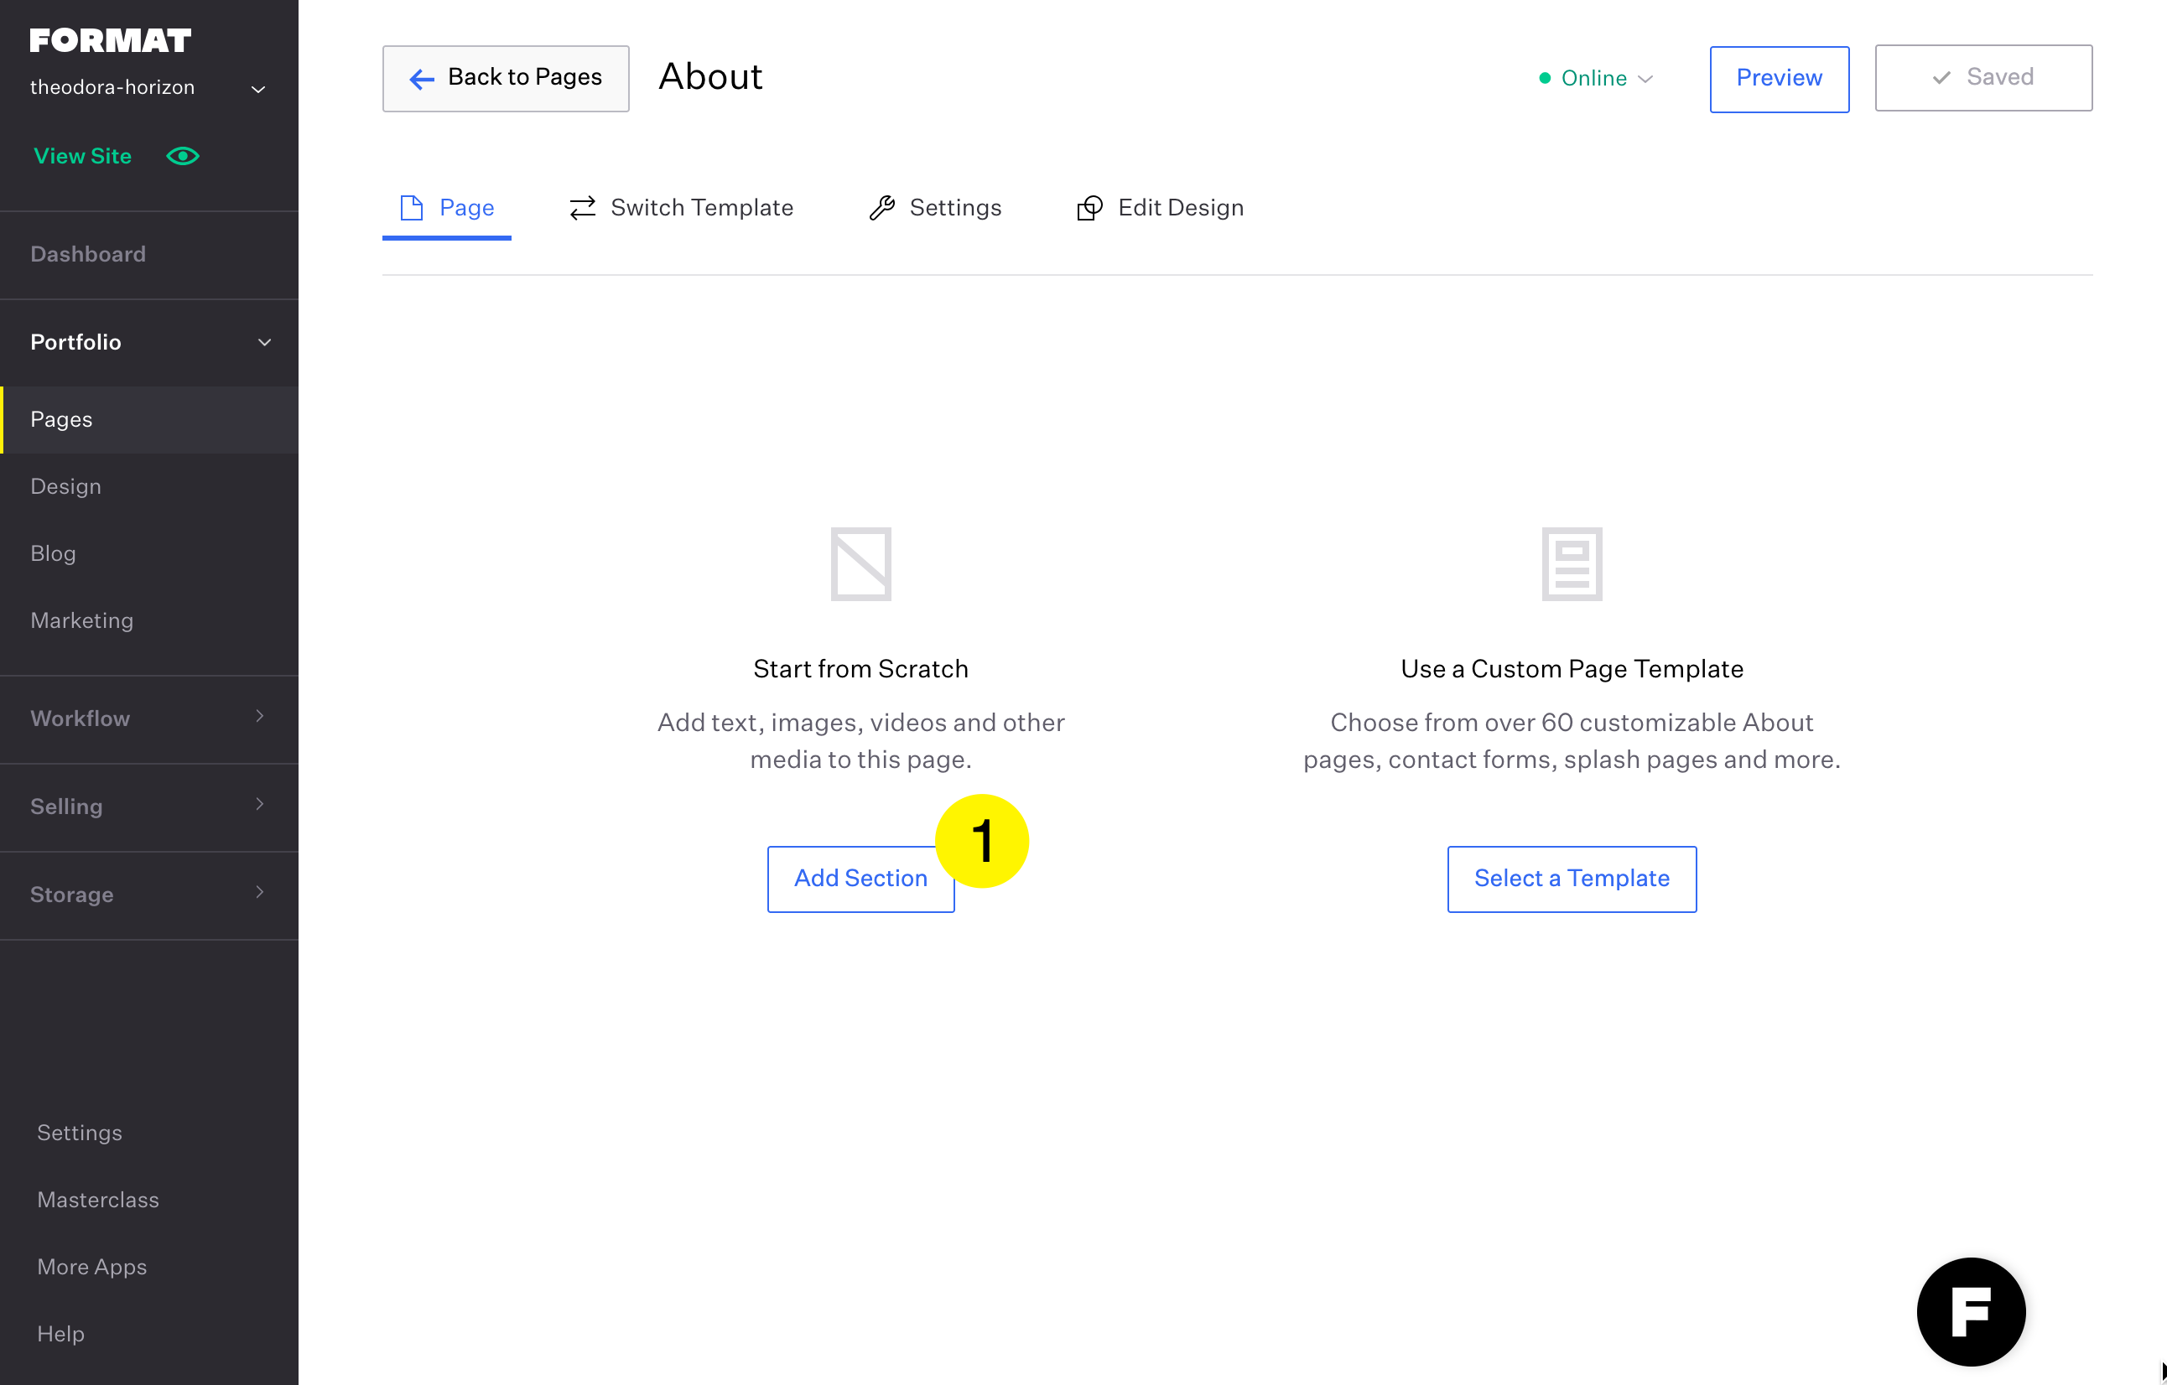The height and width of the screenshot is (1385, 2167).
Task: Expand the Storage sidebar section
Action: click(x=259, y=893)
